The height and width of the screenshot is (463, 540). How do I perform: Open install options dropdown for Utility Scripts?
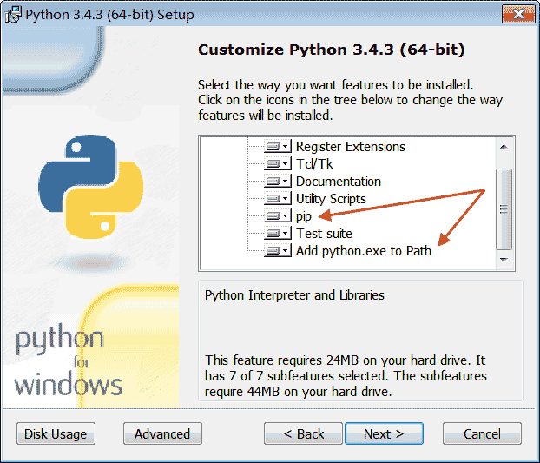278,199
